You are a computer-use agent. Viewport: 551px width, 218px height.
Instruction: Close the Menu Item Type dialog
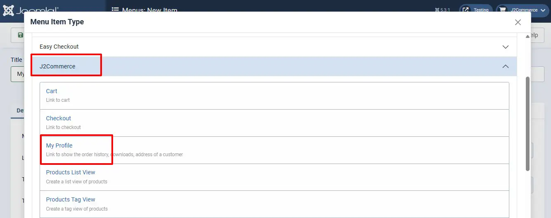click(518, 22)
